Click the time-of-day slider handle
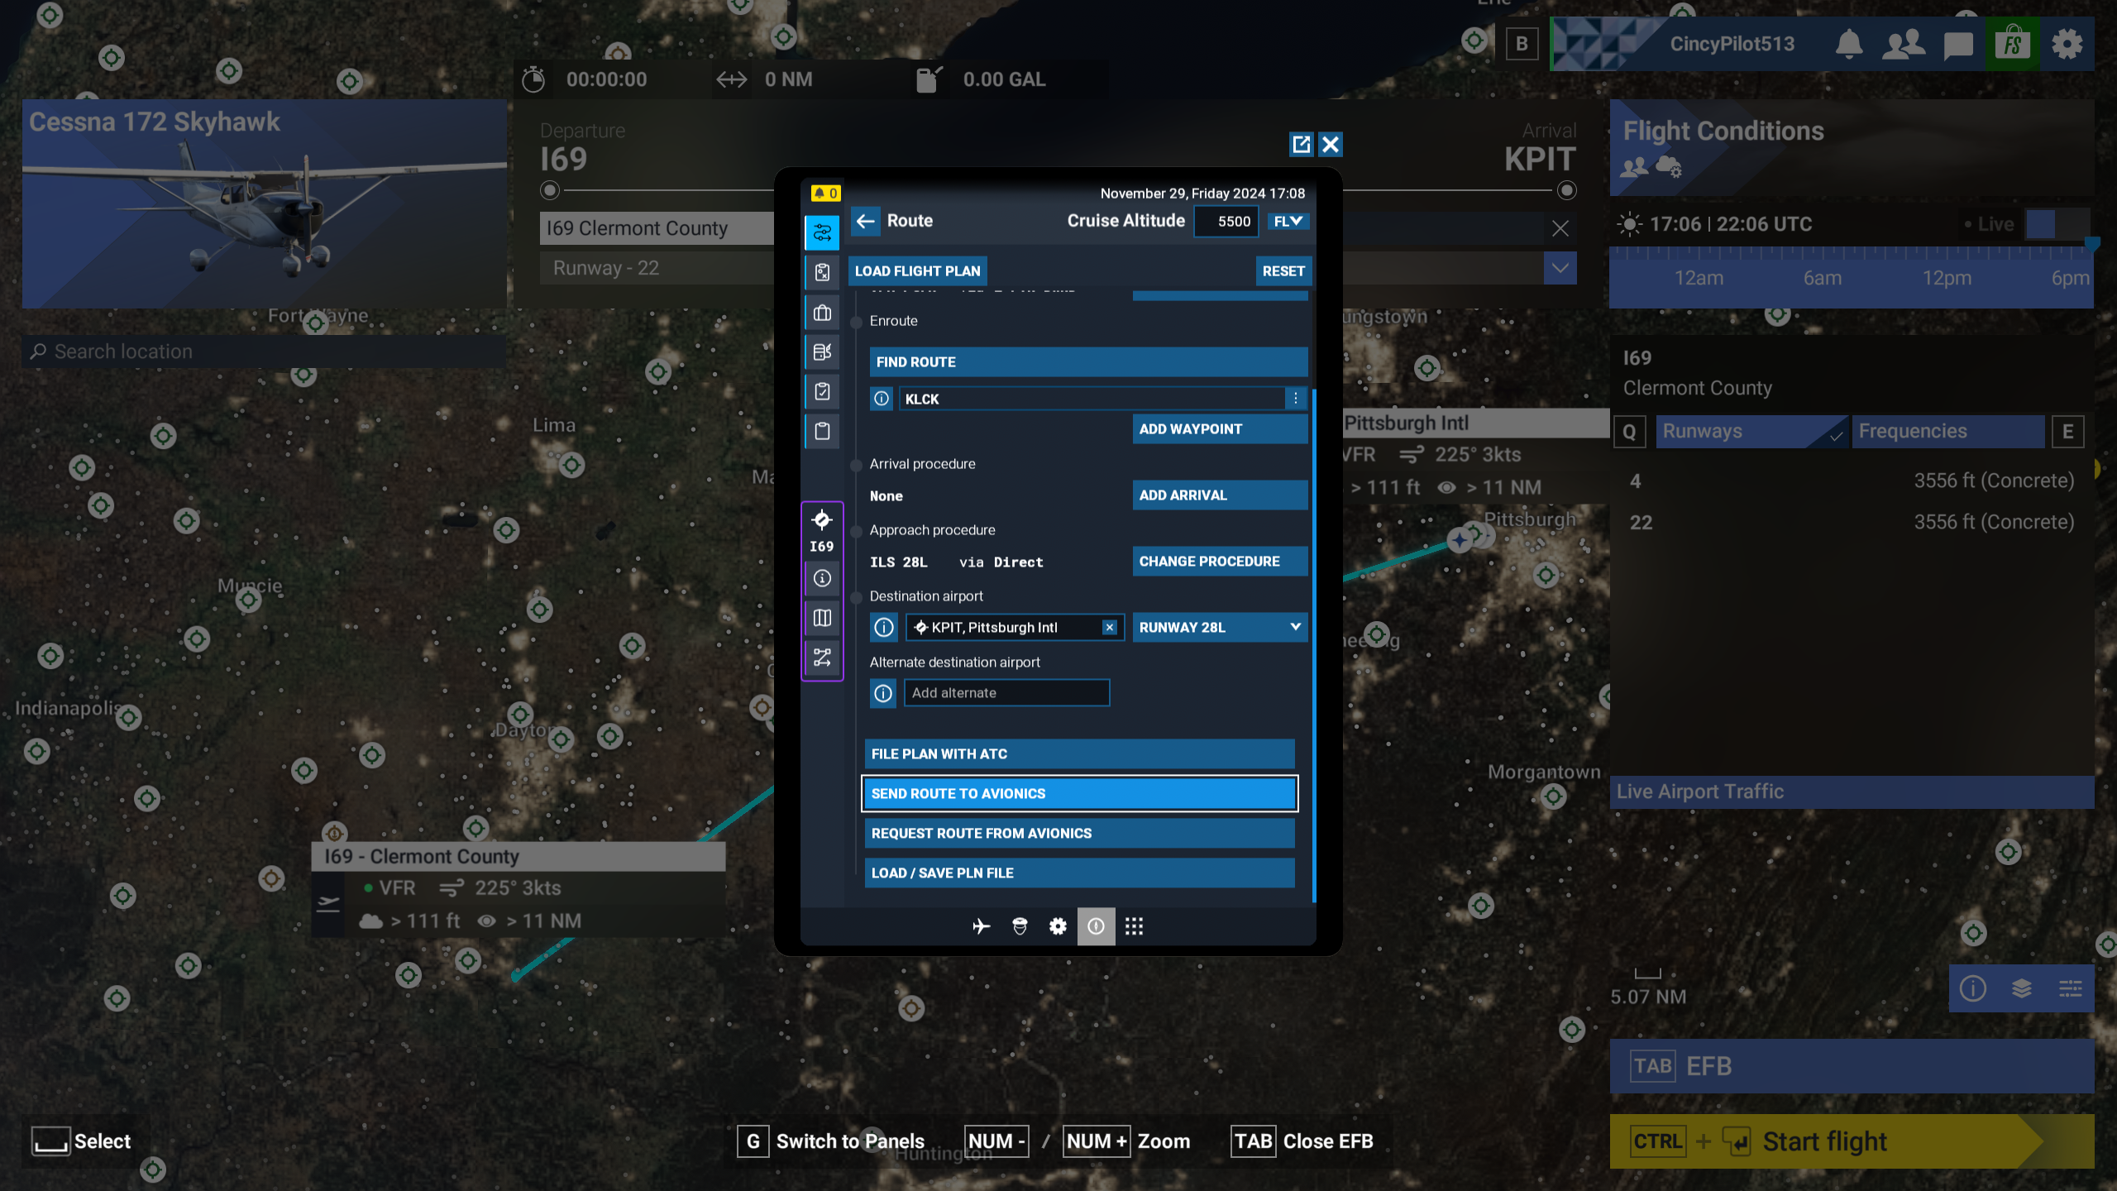 [x=2092, y=245]
